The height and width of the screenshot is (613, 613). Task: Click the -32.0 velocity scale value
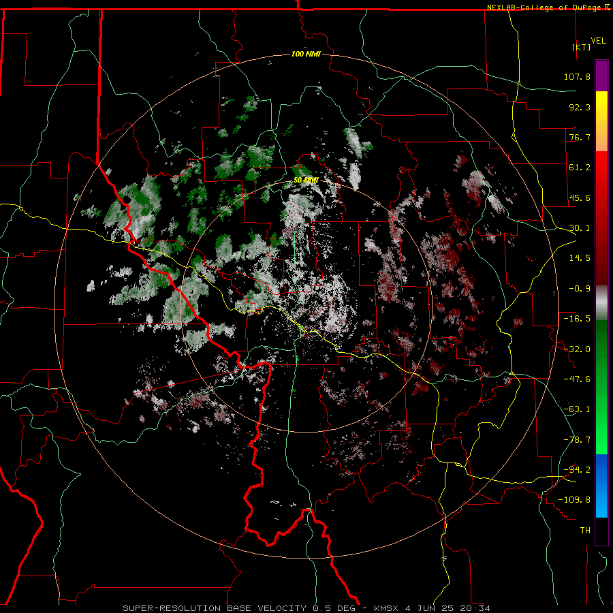tap(577, 349)
